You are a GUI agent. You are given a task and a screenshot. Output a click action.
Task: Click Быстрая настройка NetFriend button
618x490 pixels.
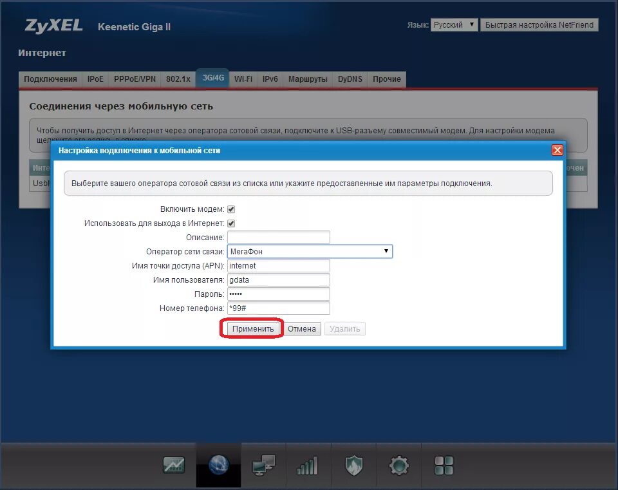coord(539,25)
